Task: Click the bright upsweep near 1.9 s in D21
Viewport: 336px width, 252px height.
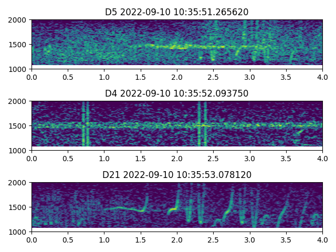Action: (172, 211)
